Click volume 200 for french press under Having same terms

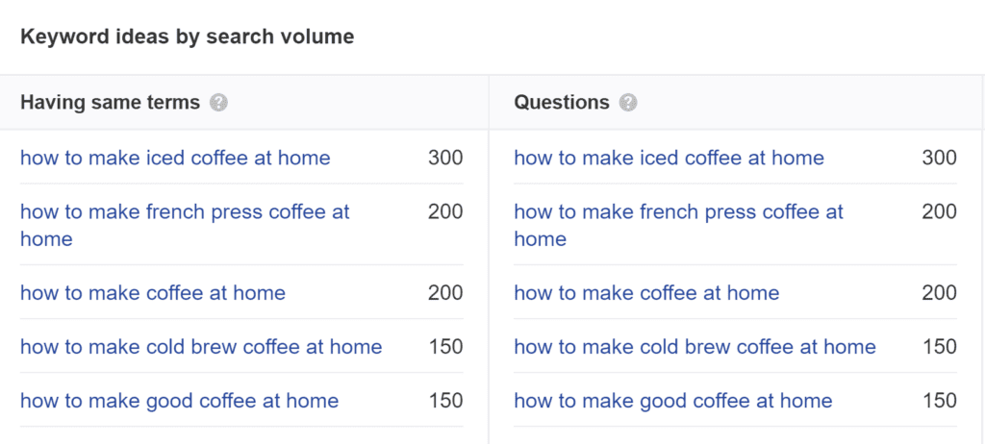click(445, 211)
